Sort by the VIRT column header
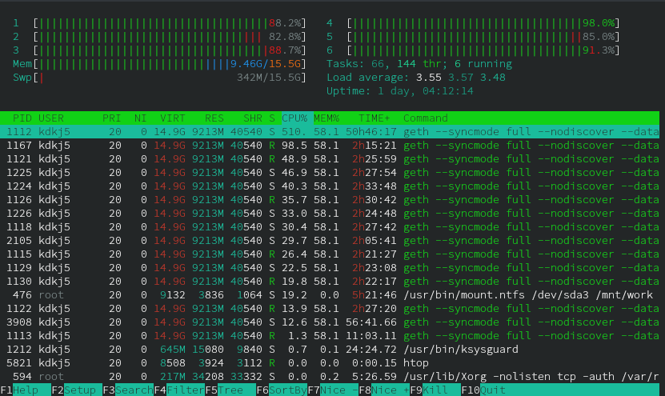The width and height of the screenshot is (665, 396). (x=173, y=118)
